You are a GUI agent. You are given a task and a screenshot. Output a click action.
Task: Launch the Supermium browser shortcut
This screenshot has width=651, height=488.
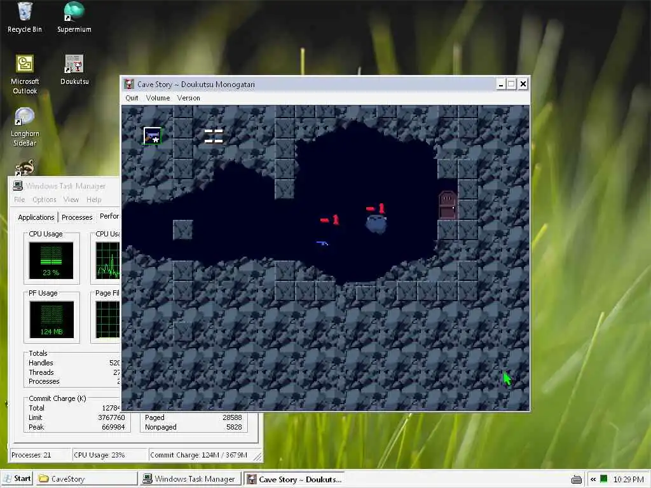pos(74,17)
